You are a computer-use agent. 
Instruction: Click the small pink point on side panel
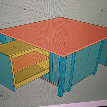[96, 65]
